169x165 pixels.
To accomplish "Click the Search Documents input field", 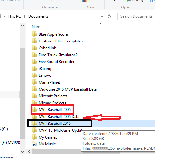I will pos(136,16).
